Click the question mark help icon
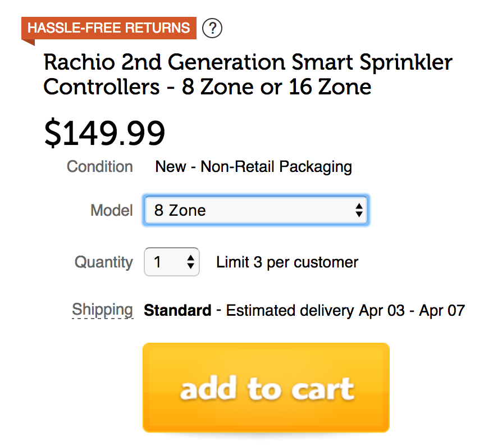493x445 pixels. [x=212, y=28]
